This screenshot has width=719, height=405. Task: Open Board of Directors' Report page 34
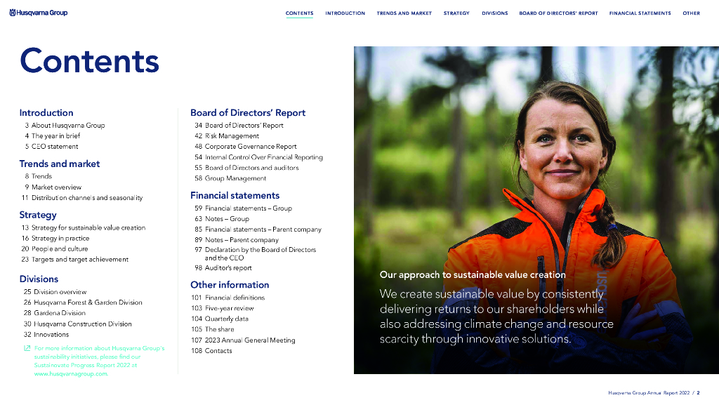point(239,125)
